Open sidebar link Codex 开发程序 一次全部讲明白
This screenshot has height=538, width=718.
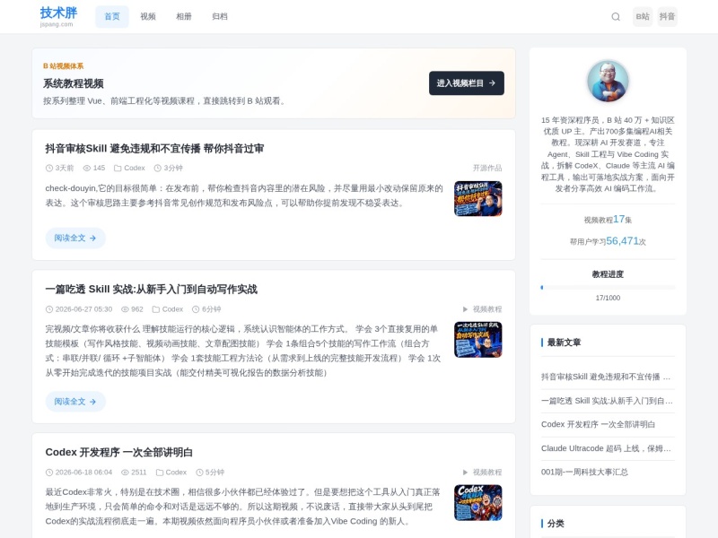click(598, 424)
